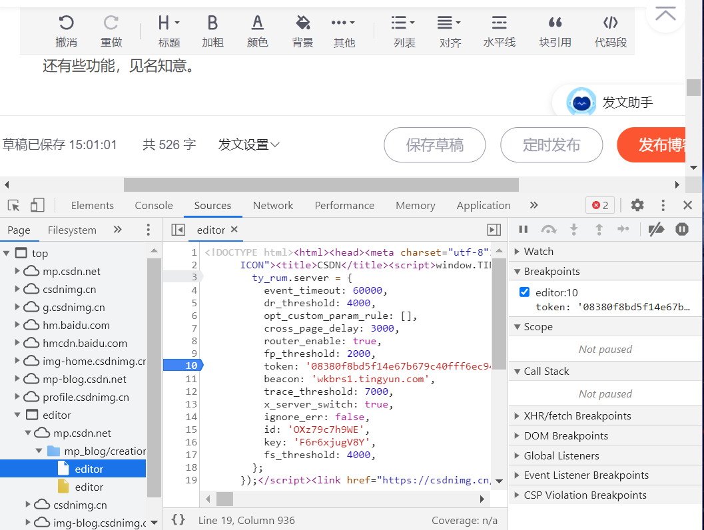Viewport: 704px width, 530px height.
Task: Expand the hm.baidu.com tree node
Action: pyautogui.click(x=17, y=325)
